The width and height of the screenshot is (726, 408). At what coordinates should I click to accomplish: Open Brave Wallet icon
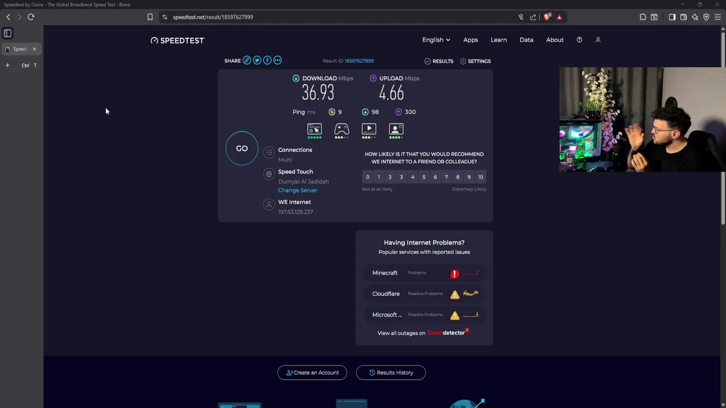pyautogui.click(x=683, y=17)
